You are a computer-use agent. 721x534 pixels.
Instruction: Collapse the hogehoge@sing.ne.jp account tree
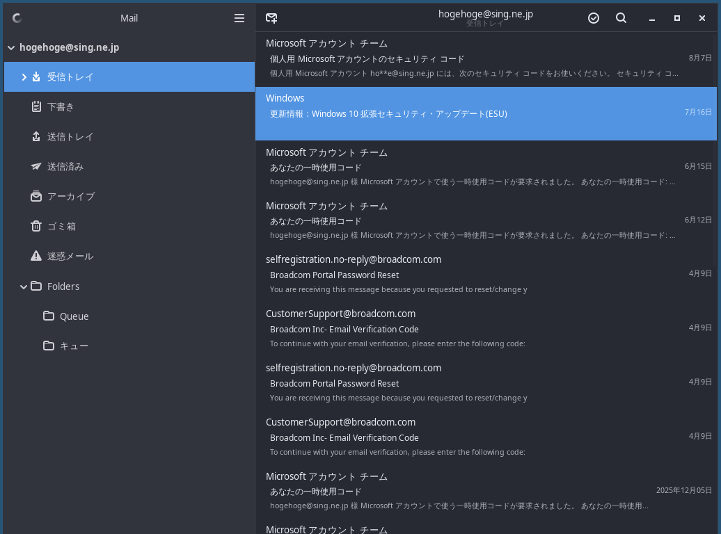(11, 47)
